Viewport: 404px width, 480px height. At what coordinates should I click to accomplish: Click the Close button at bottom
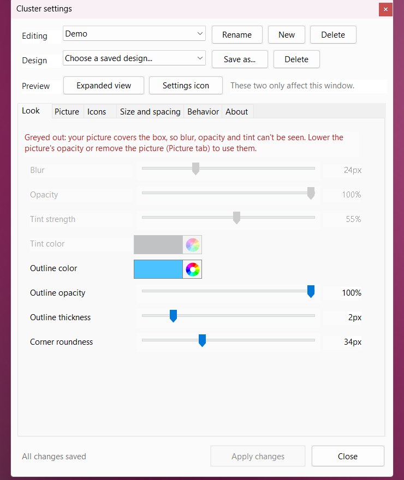click(x=348, y=457)
